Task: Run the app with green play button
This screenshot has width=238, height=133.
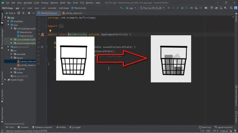Action: click(x=168, y=8)
